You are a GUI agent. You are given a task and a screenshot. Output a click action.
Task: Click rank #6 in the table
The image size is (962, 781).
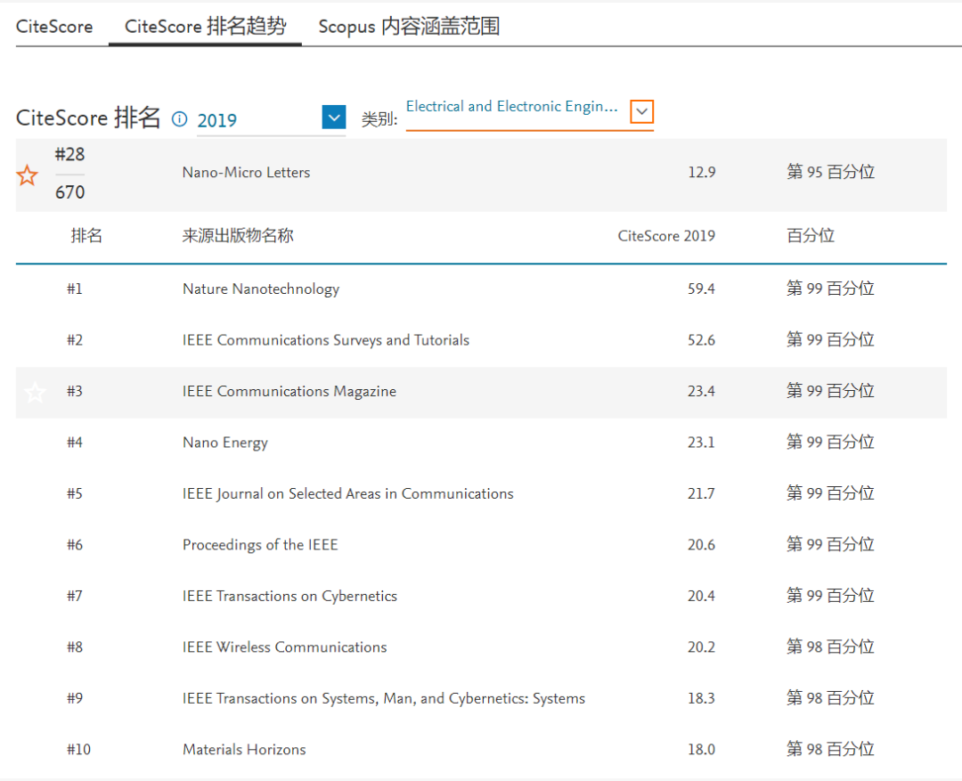[x=75, y=545]
